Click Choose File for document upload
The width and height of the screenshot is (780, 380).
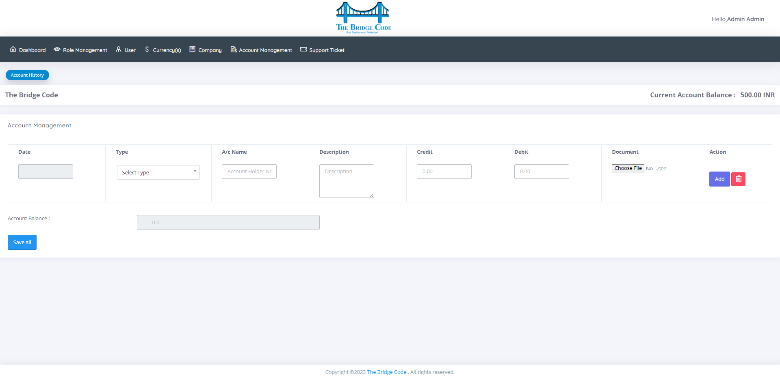628,168
